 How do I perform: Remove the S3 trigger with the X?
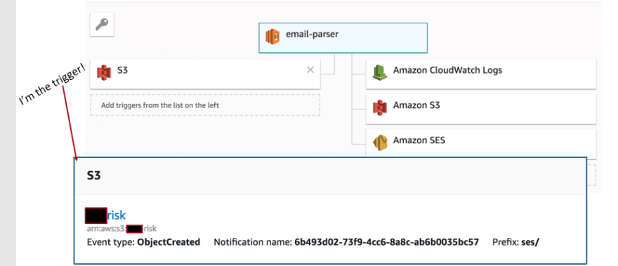pos(310,70)
